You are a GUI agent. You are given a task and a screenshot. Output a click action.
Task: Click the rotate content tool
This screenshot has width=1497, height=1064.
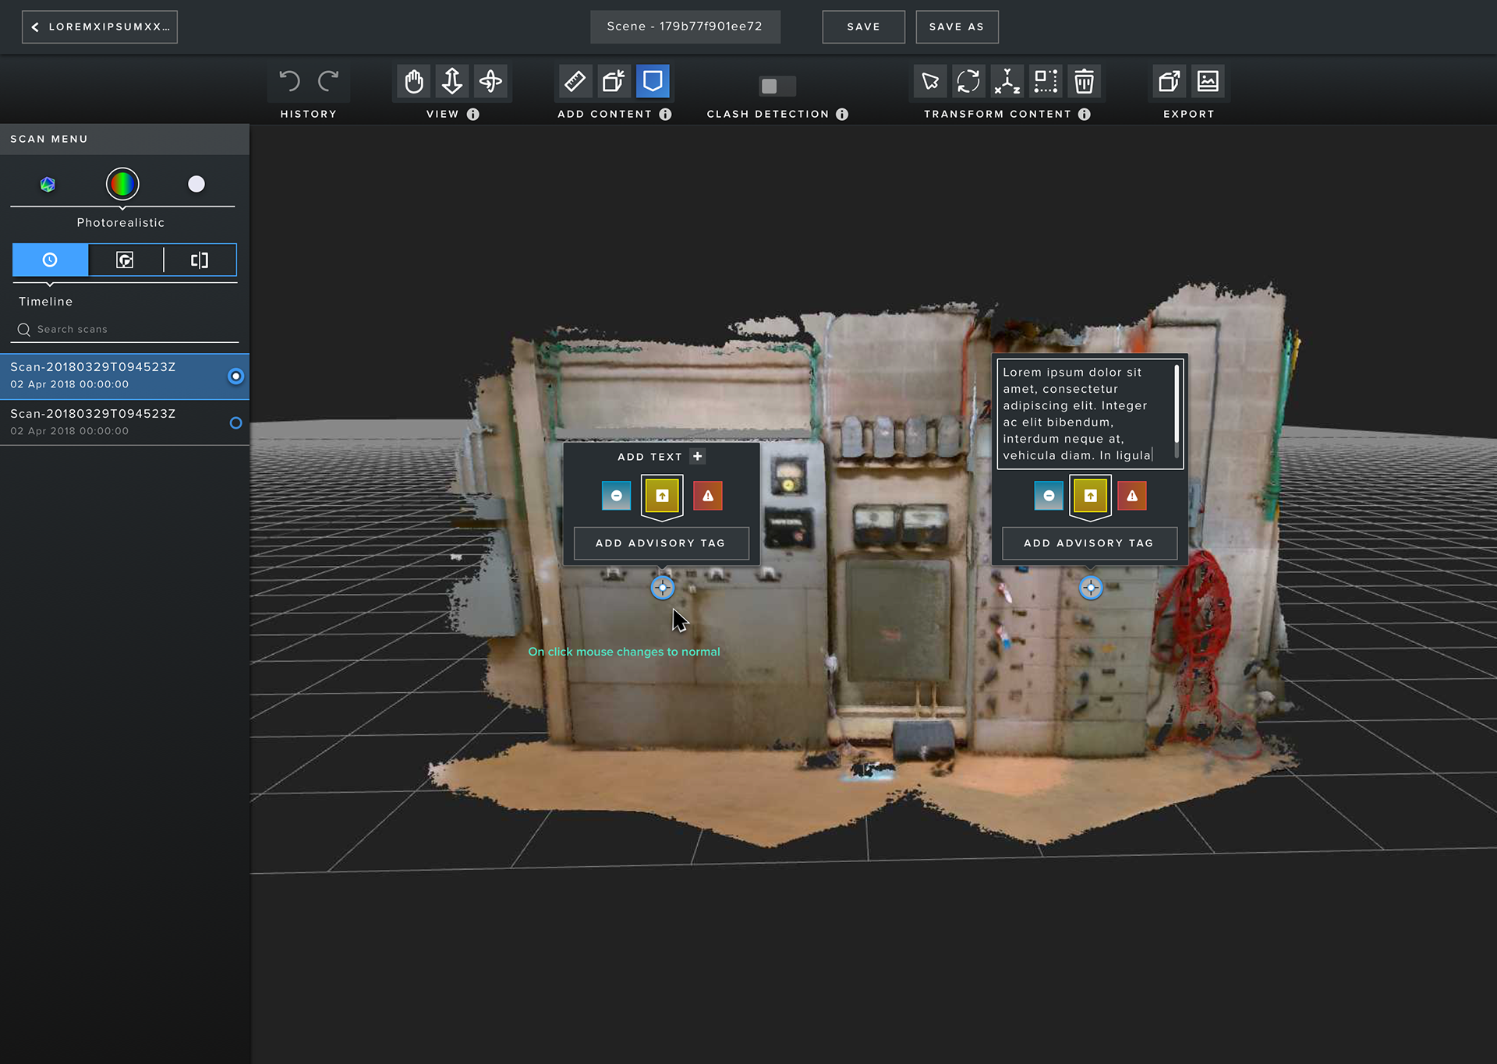pyautogui.click(x=968, y=81)
